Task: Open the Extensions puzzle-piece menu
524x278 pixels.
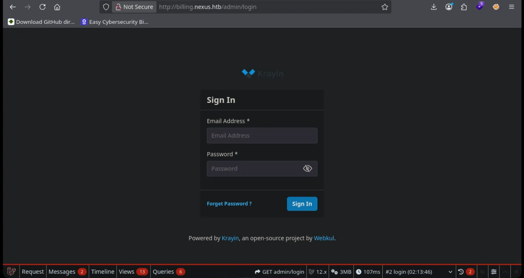Action: point(464,7)
